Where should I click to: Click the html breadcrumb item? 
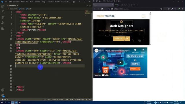point(21,9)
